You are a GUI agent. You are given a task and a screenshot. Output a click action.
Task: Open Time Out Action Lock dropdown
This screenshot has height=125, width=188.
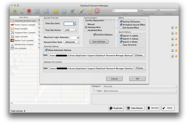pos(70,30)
